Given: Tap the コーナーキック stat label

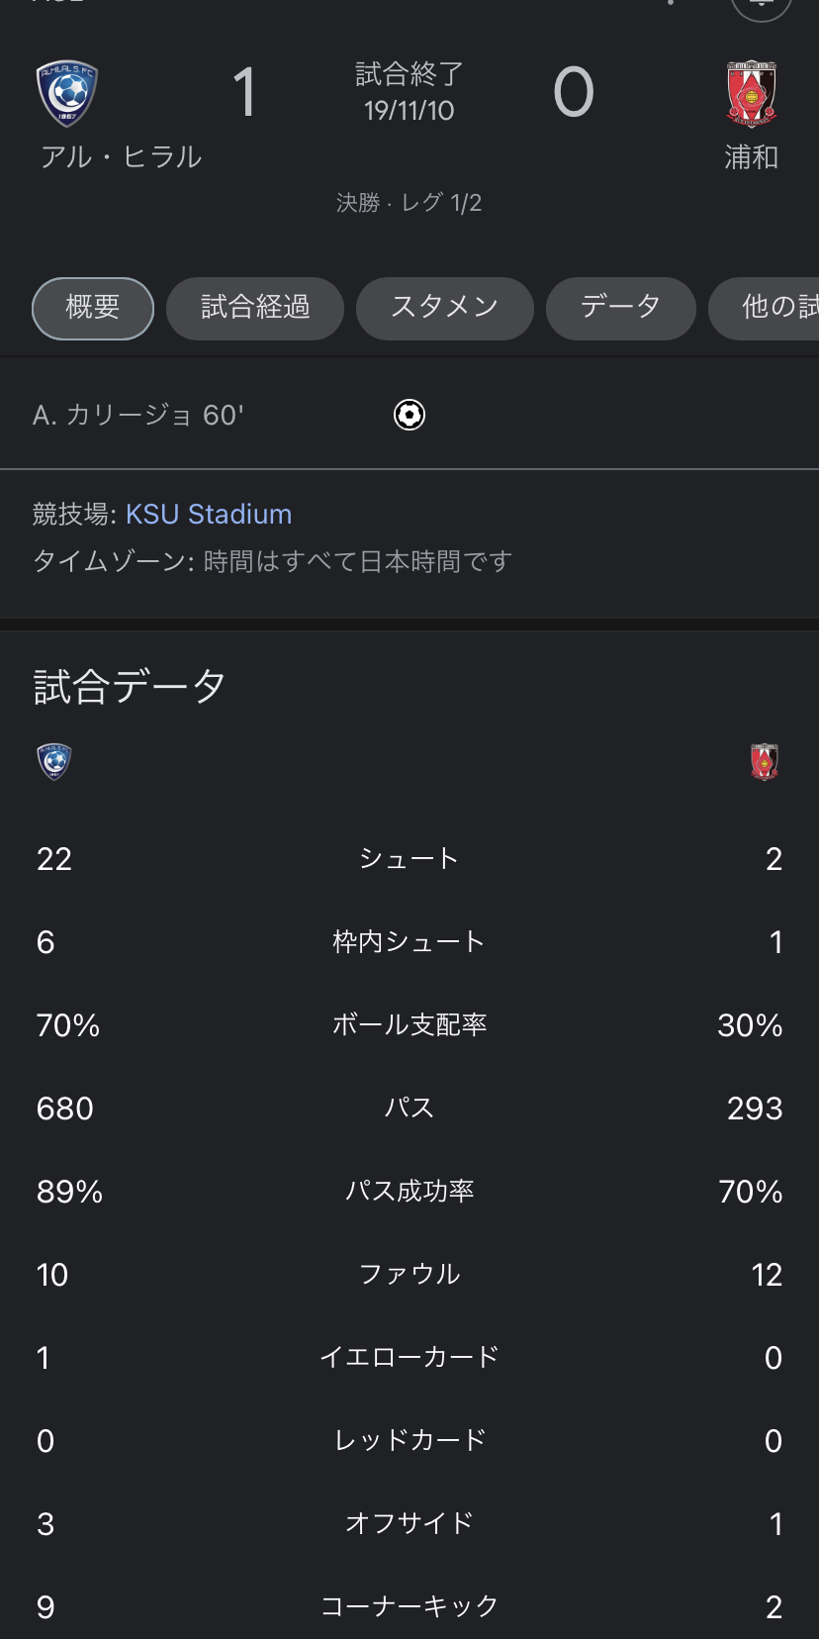Looking at the screenshot, I should (409, 1606).
